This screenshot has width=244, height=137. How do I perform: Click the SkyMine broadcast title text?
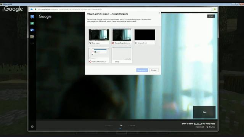click(198, 124)
